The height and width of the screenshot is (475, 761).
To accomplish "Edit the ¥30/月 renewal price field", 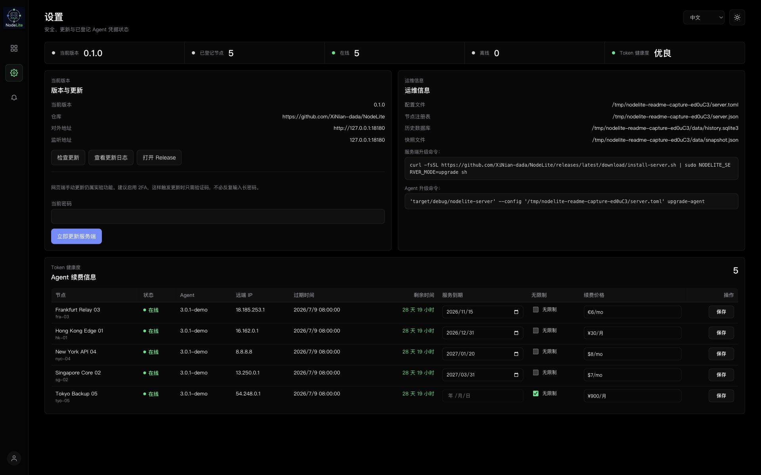I will pos(632,333).
